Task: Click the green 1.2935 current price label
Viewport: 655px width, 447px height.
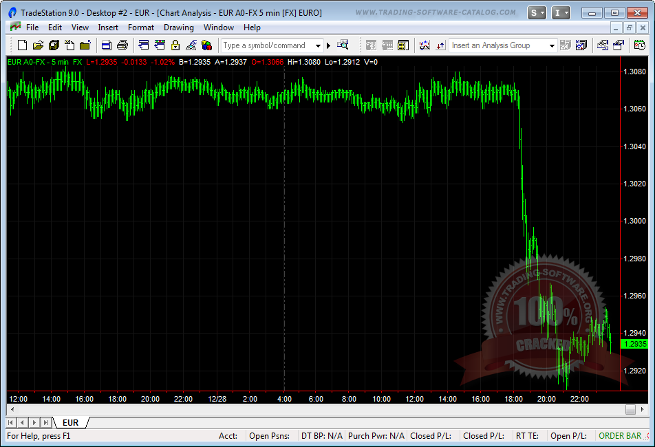Action: [634, 344]
